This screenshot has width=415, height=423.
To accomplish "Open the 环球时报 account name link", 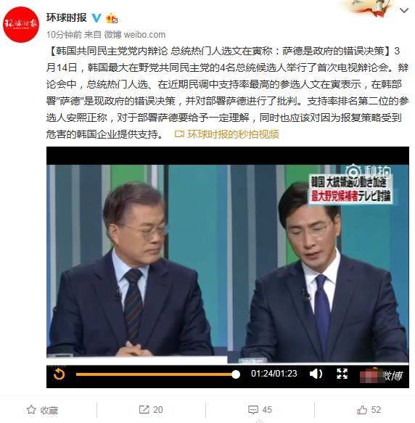I will pos(66,18).
